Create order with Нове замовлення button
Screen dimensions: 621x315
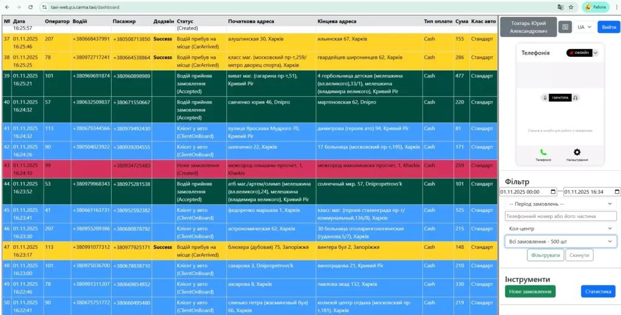pyautogui.click(x=529, y=291)
